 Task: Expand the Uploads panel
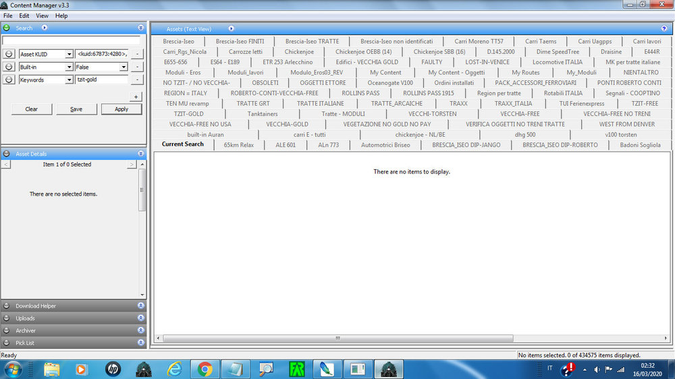click(x=141, y=318)
